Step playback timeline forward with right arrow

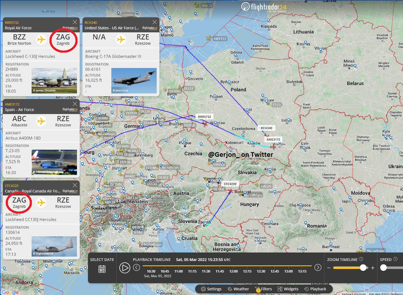coord(318,267)
